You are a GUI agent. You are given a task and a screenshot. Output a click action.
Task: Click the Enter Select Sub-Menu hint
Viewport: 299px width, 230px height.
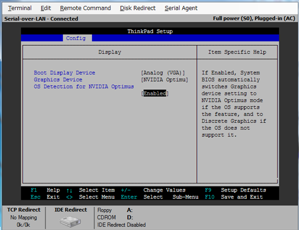(x=160, y=197)
